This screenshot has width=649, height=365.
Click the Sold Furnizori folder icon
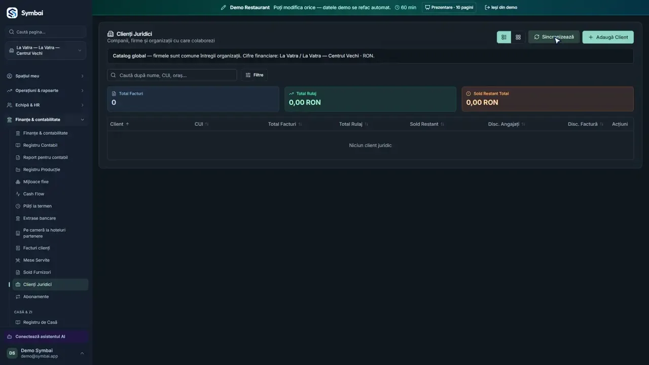point(18,272)
